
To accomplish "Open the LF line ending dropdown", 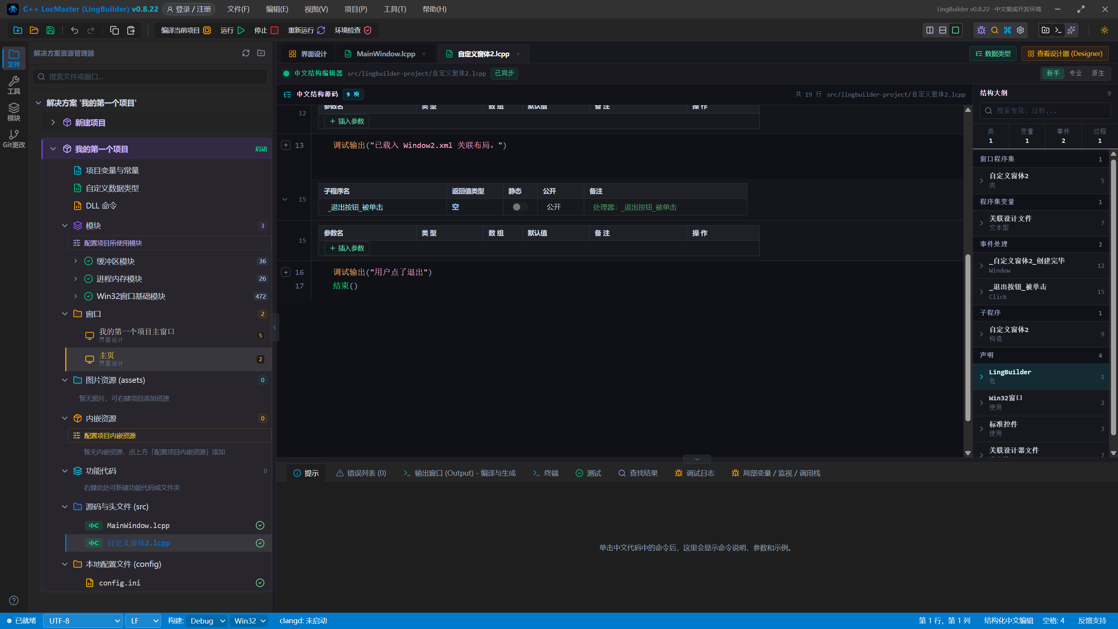I will point(143,621).
